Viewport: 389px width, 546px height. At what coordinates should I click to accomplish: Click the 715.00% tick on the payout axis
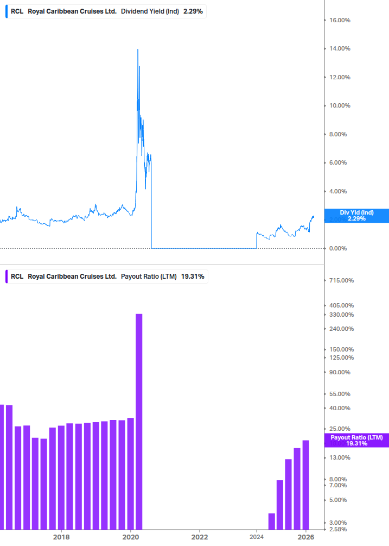341,281
